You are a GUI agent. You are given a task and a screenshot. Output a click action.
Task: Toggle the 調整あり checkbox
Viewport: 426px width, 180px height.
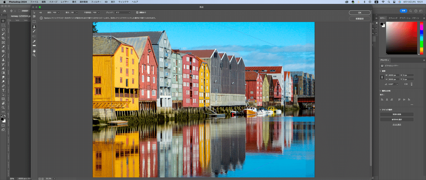pos(138,12)
